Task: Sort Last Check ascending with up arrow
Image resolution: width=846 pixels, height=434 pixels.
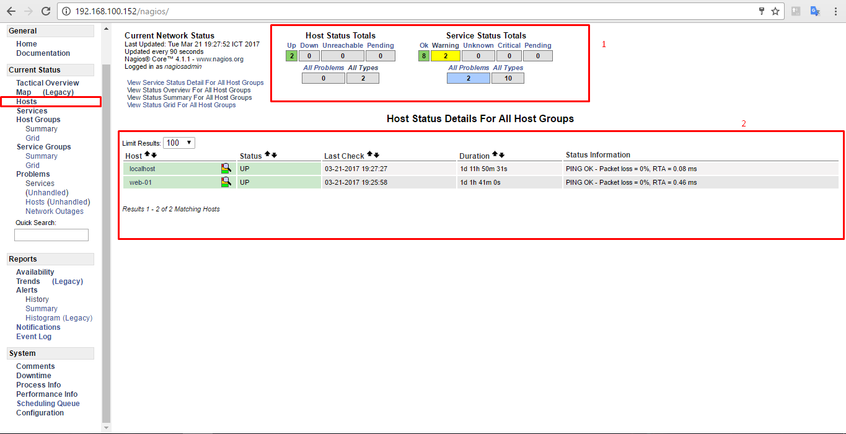Action: coord(369,154)
